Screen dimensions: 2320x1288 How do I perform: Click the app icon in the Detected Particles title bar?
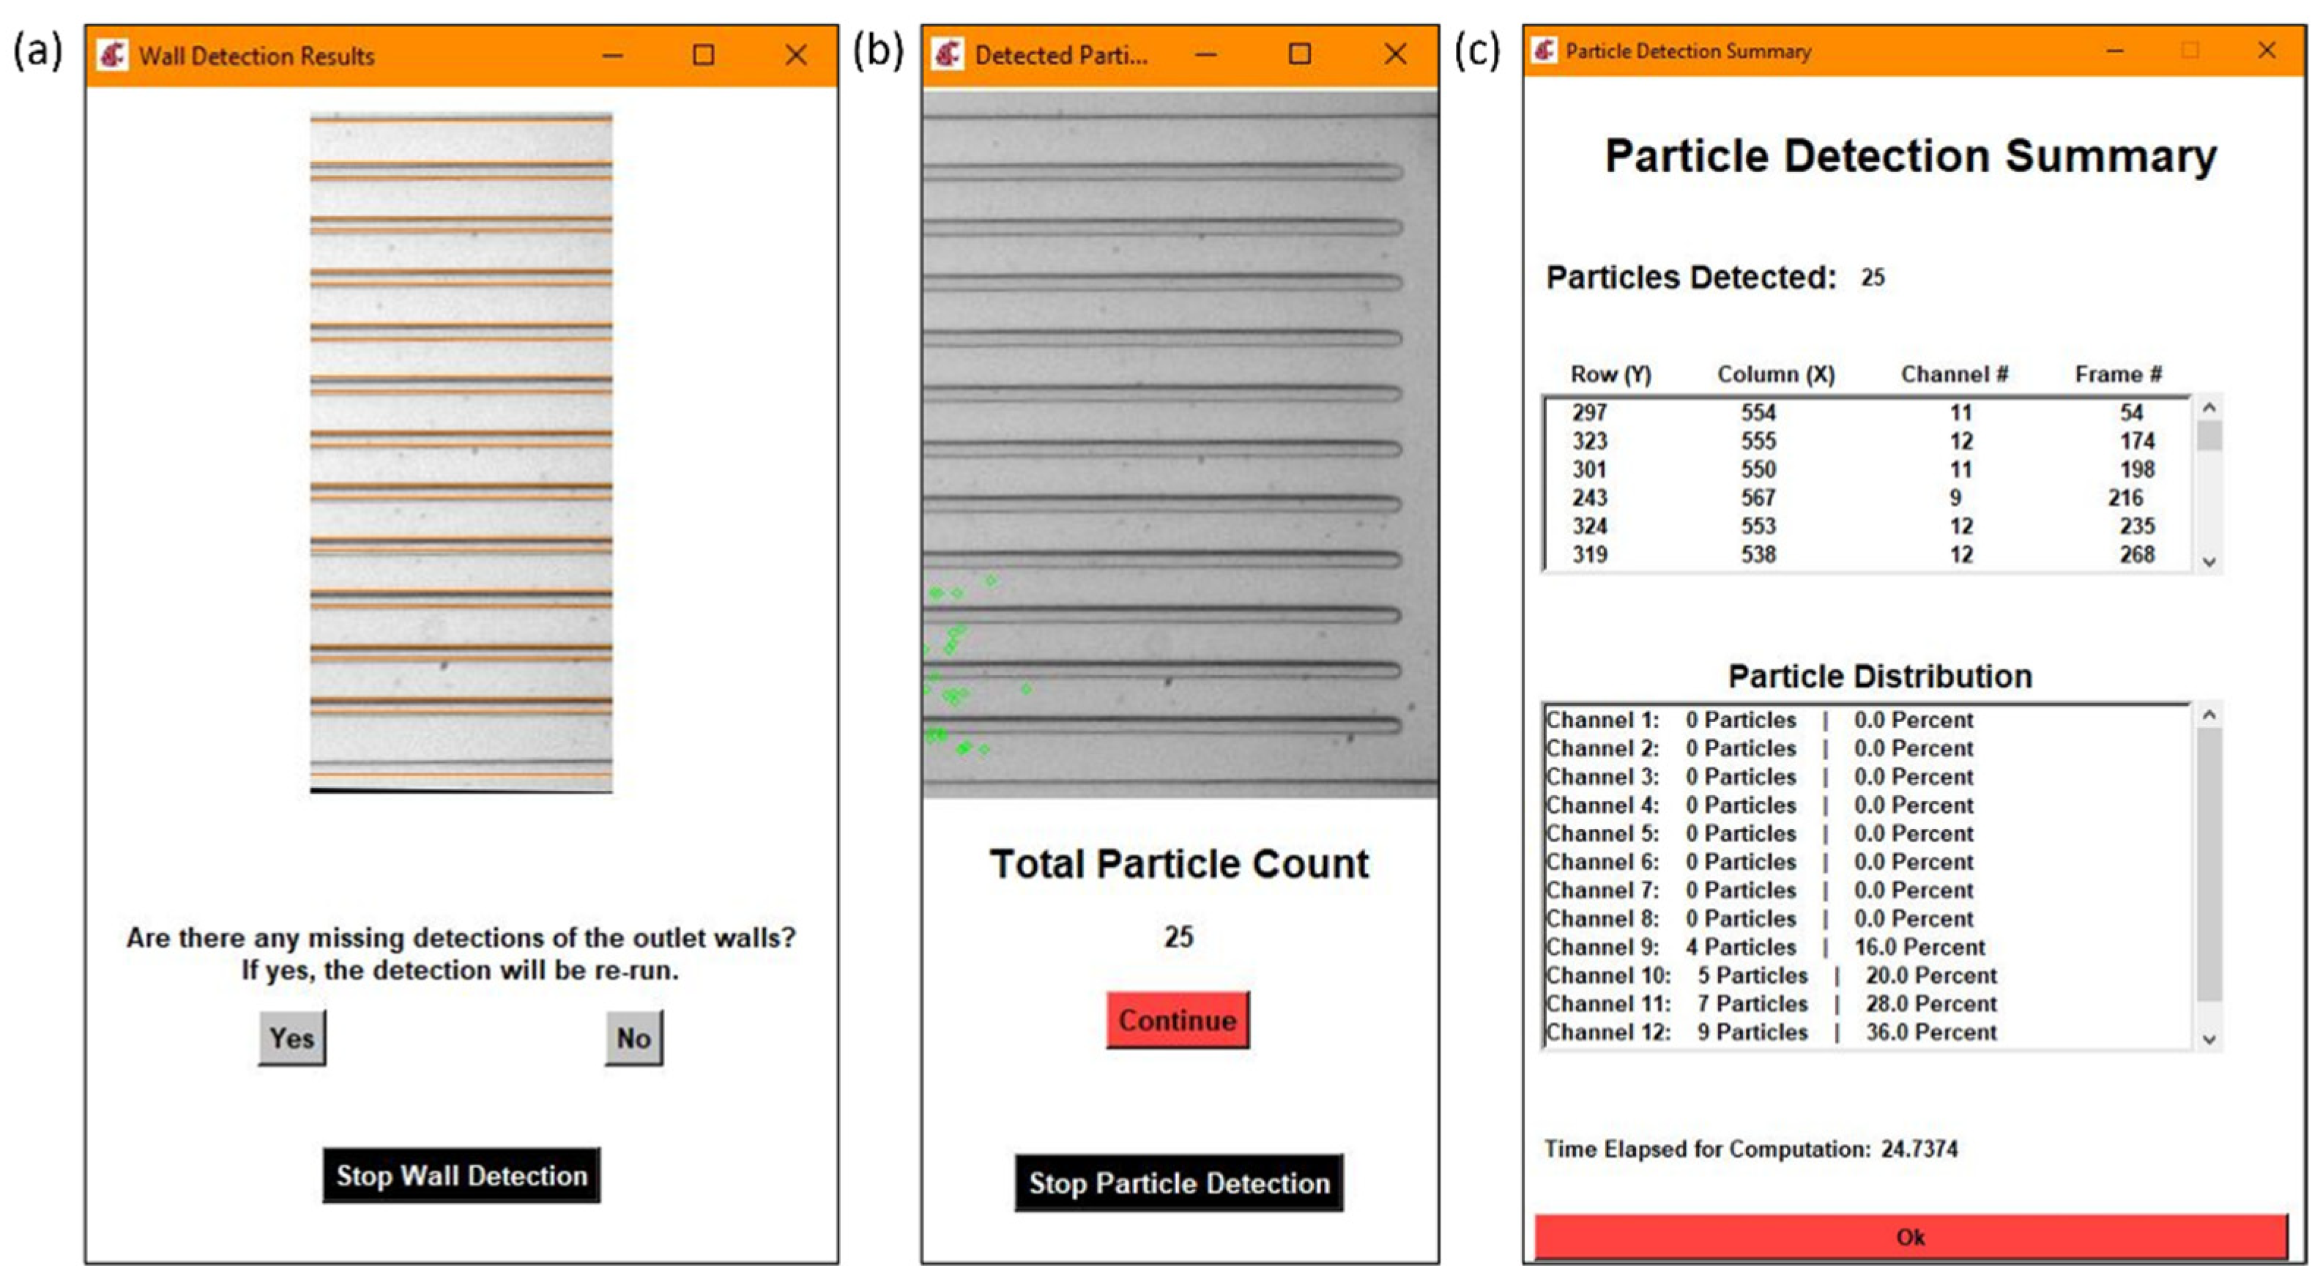pos(948,54)
